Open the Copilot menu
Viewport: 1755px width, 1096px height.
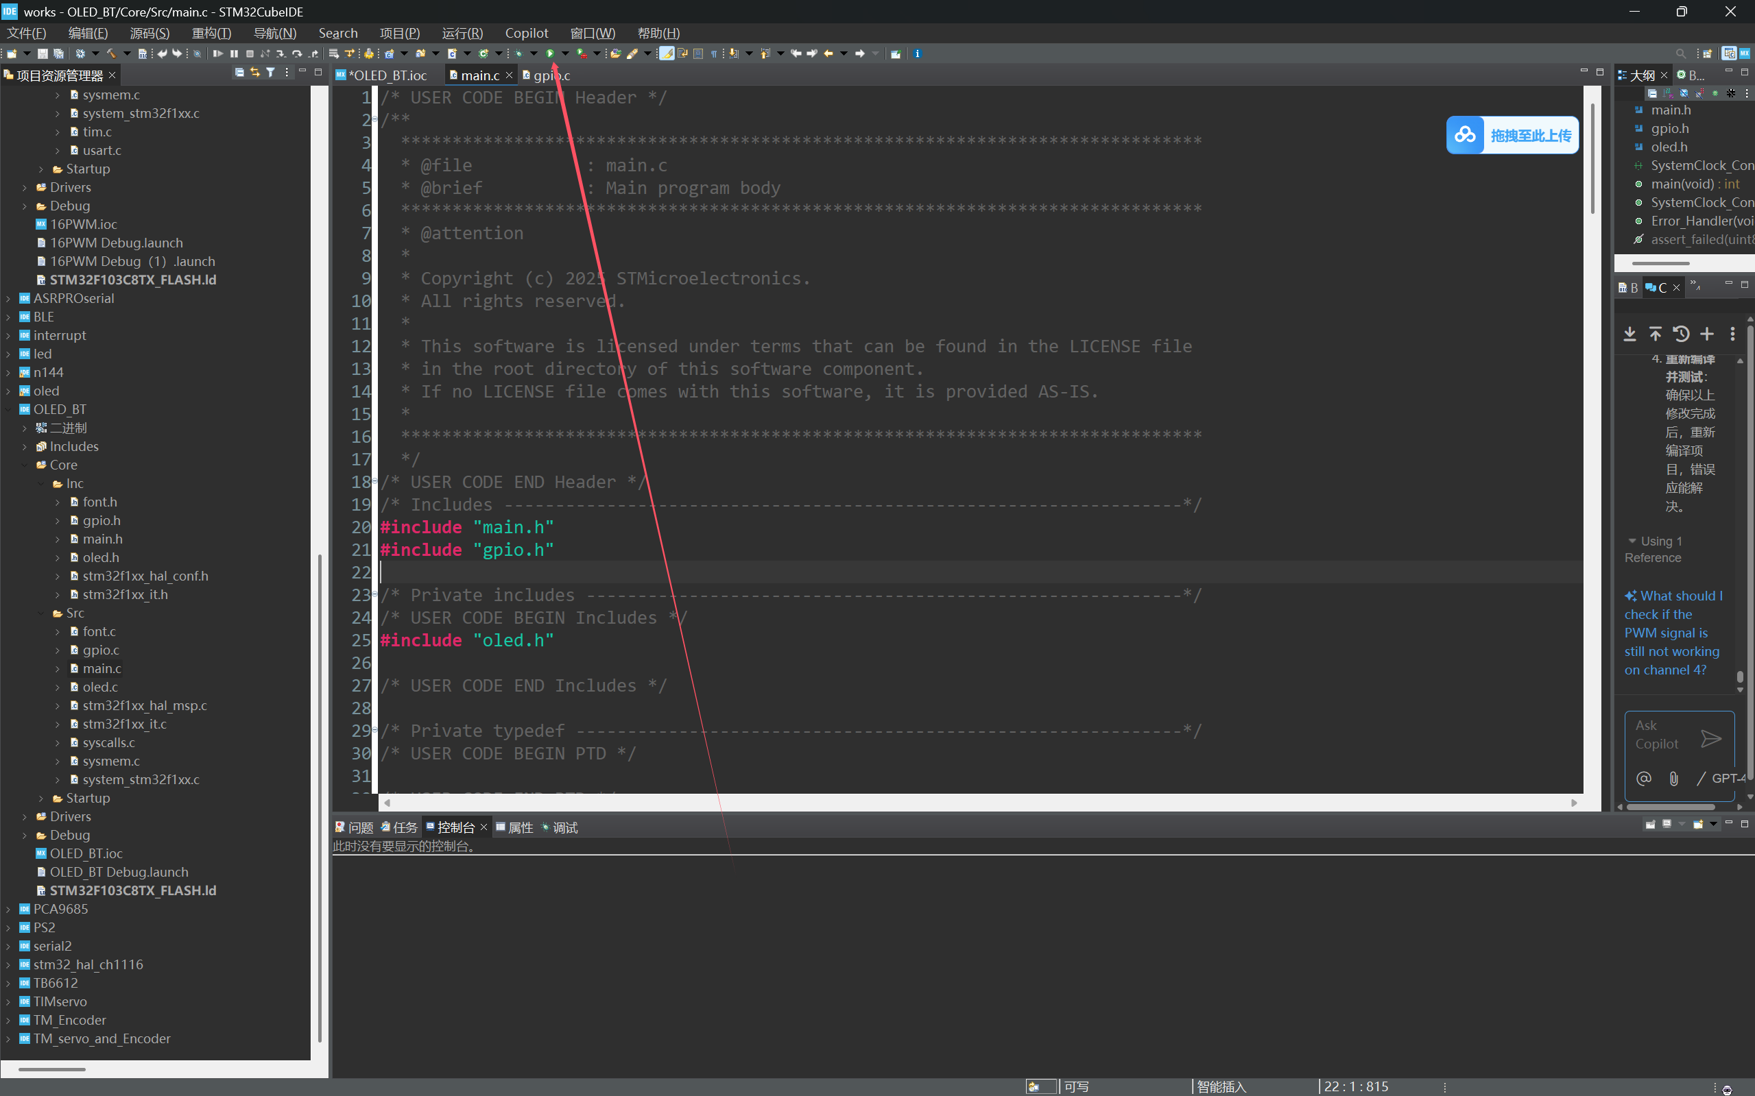pyautogui.click(x=527, y=34)
